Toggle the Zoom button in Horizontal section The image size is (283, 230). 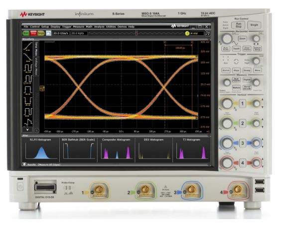coord(242,39)
